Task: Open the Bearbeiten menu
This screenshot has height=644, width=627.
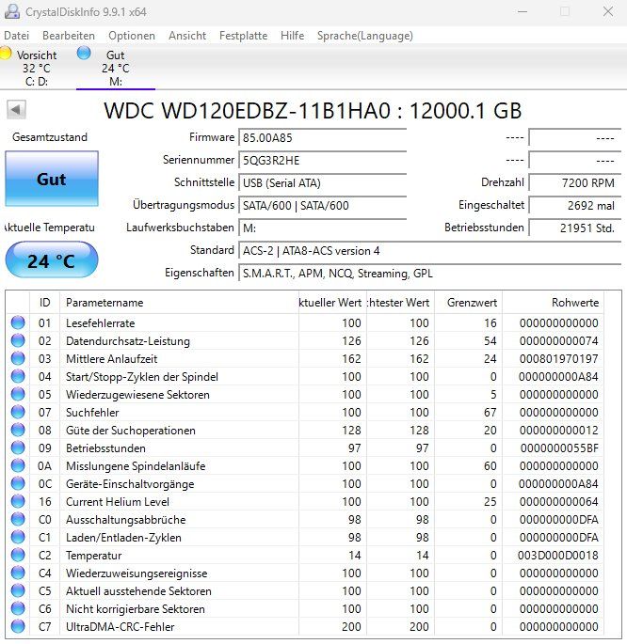Action: (x=69, y=36)
